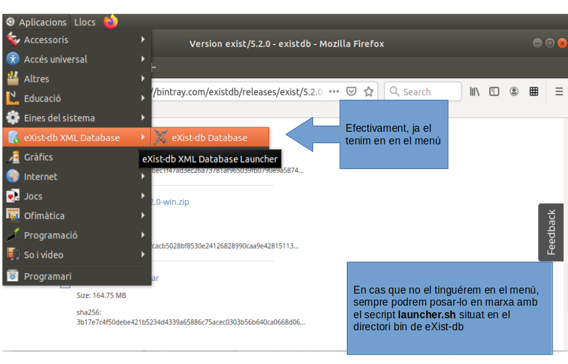
Task: Click the Programació pen icon
Action: pyautogui.click(x=13, y=235)
